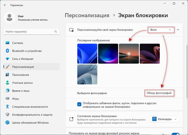Click the Персонализация breadcrumb link
Viewport: 188px width, 135px height.
coord(87,16)
